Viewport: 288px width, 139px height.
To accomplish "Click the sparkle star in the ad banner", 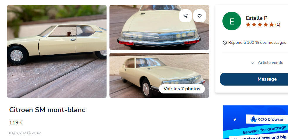I will [x=234, y=120].
